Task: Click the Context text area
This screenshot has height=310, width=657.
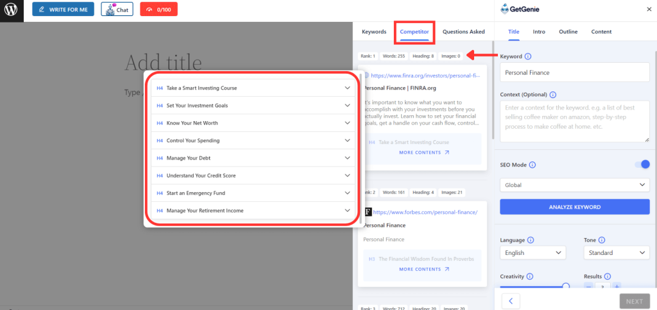Action: (574, 121)
